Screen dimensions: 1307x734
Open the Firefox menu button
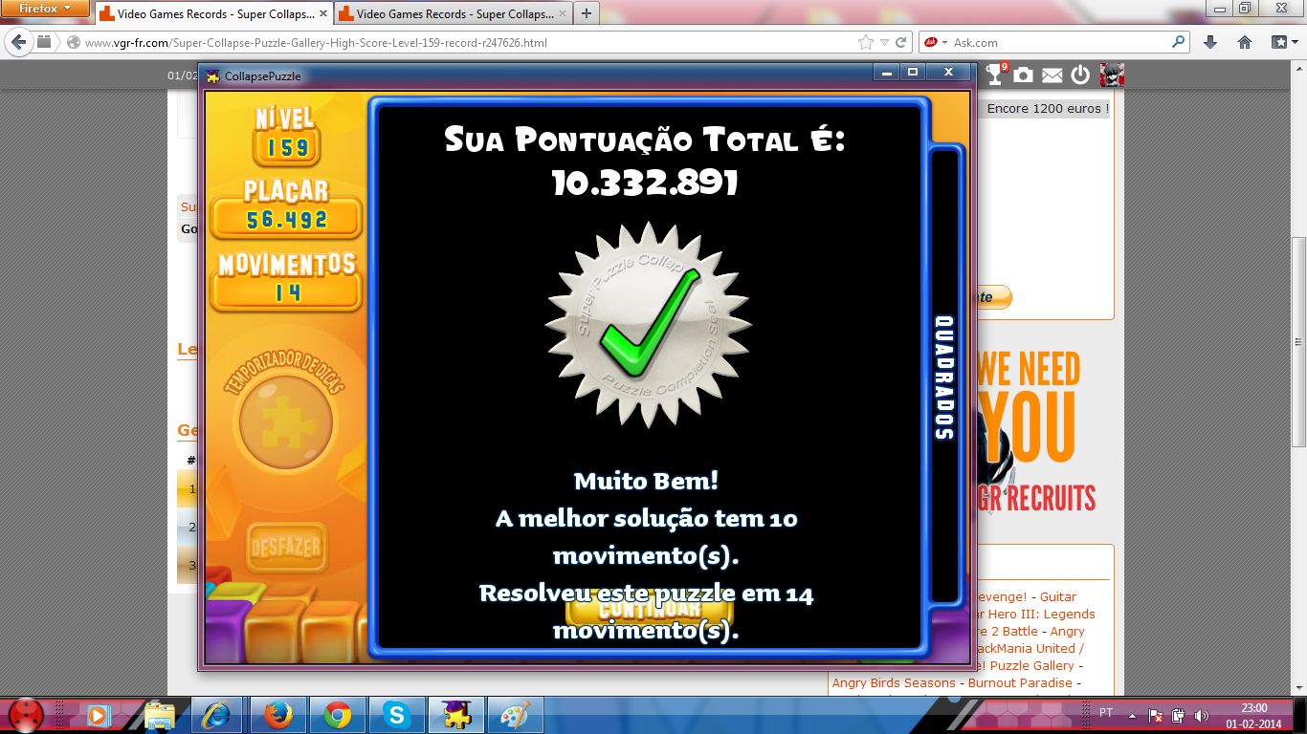coord(46,10)
